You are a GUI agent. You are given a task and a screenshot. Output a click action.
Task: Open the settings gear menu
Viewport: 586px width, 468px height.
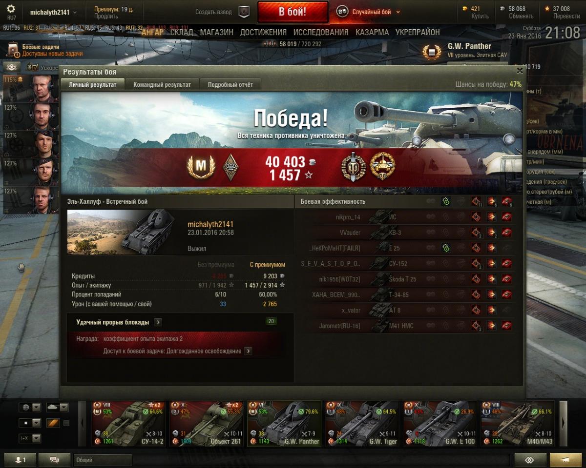tap(11, 9)
